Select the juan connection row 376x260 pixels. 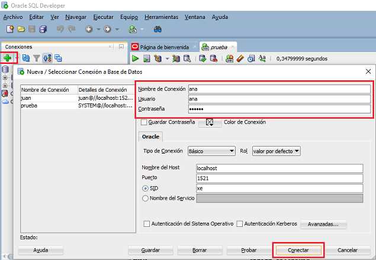78,98
